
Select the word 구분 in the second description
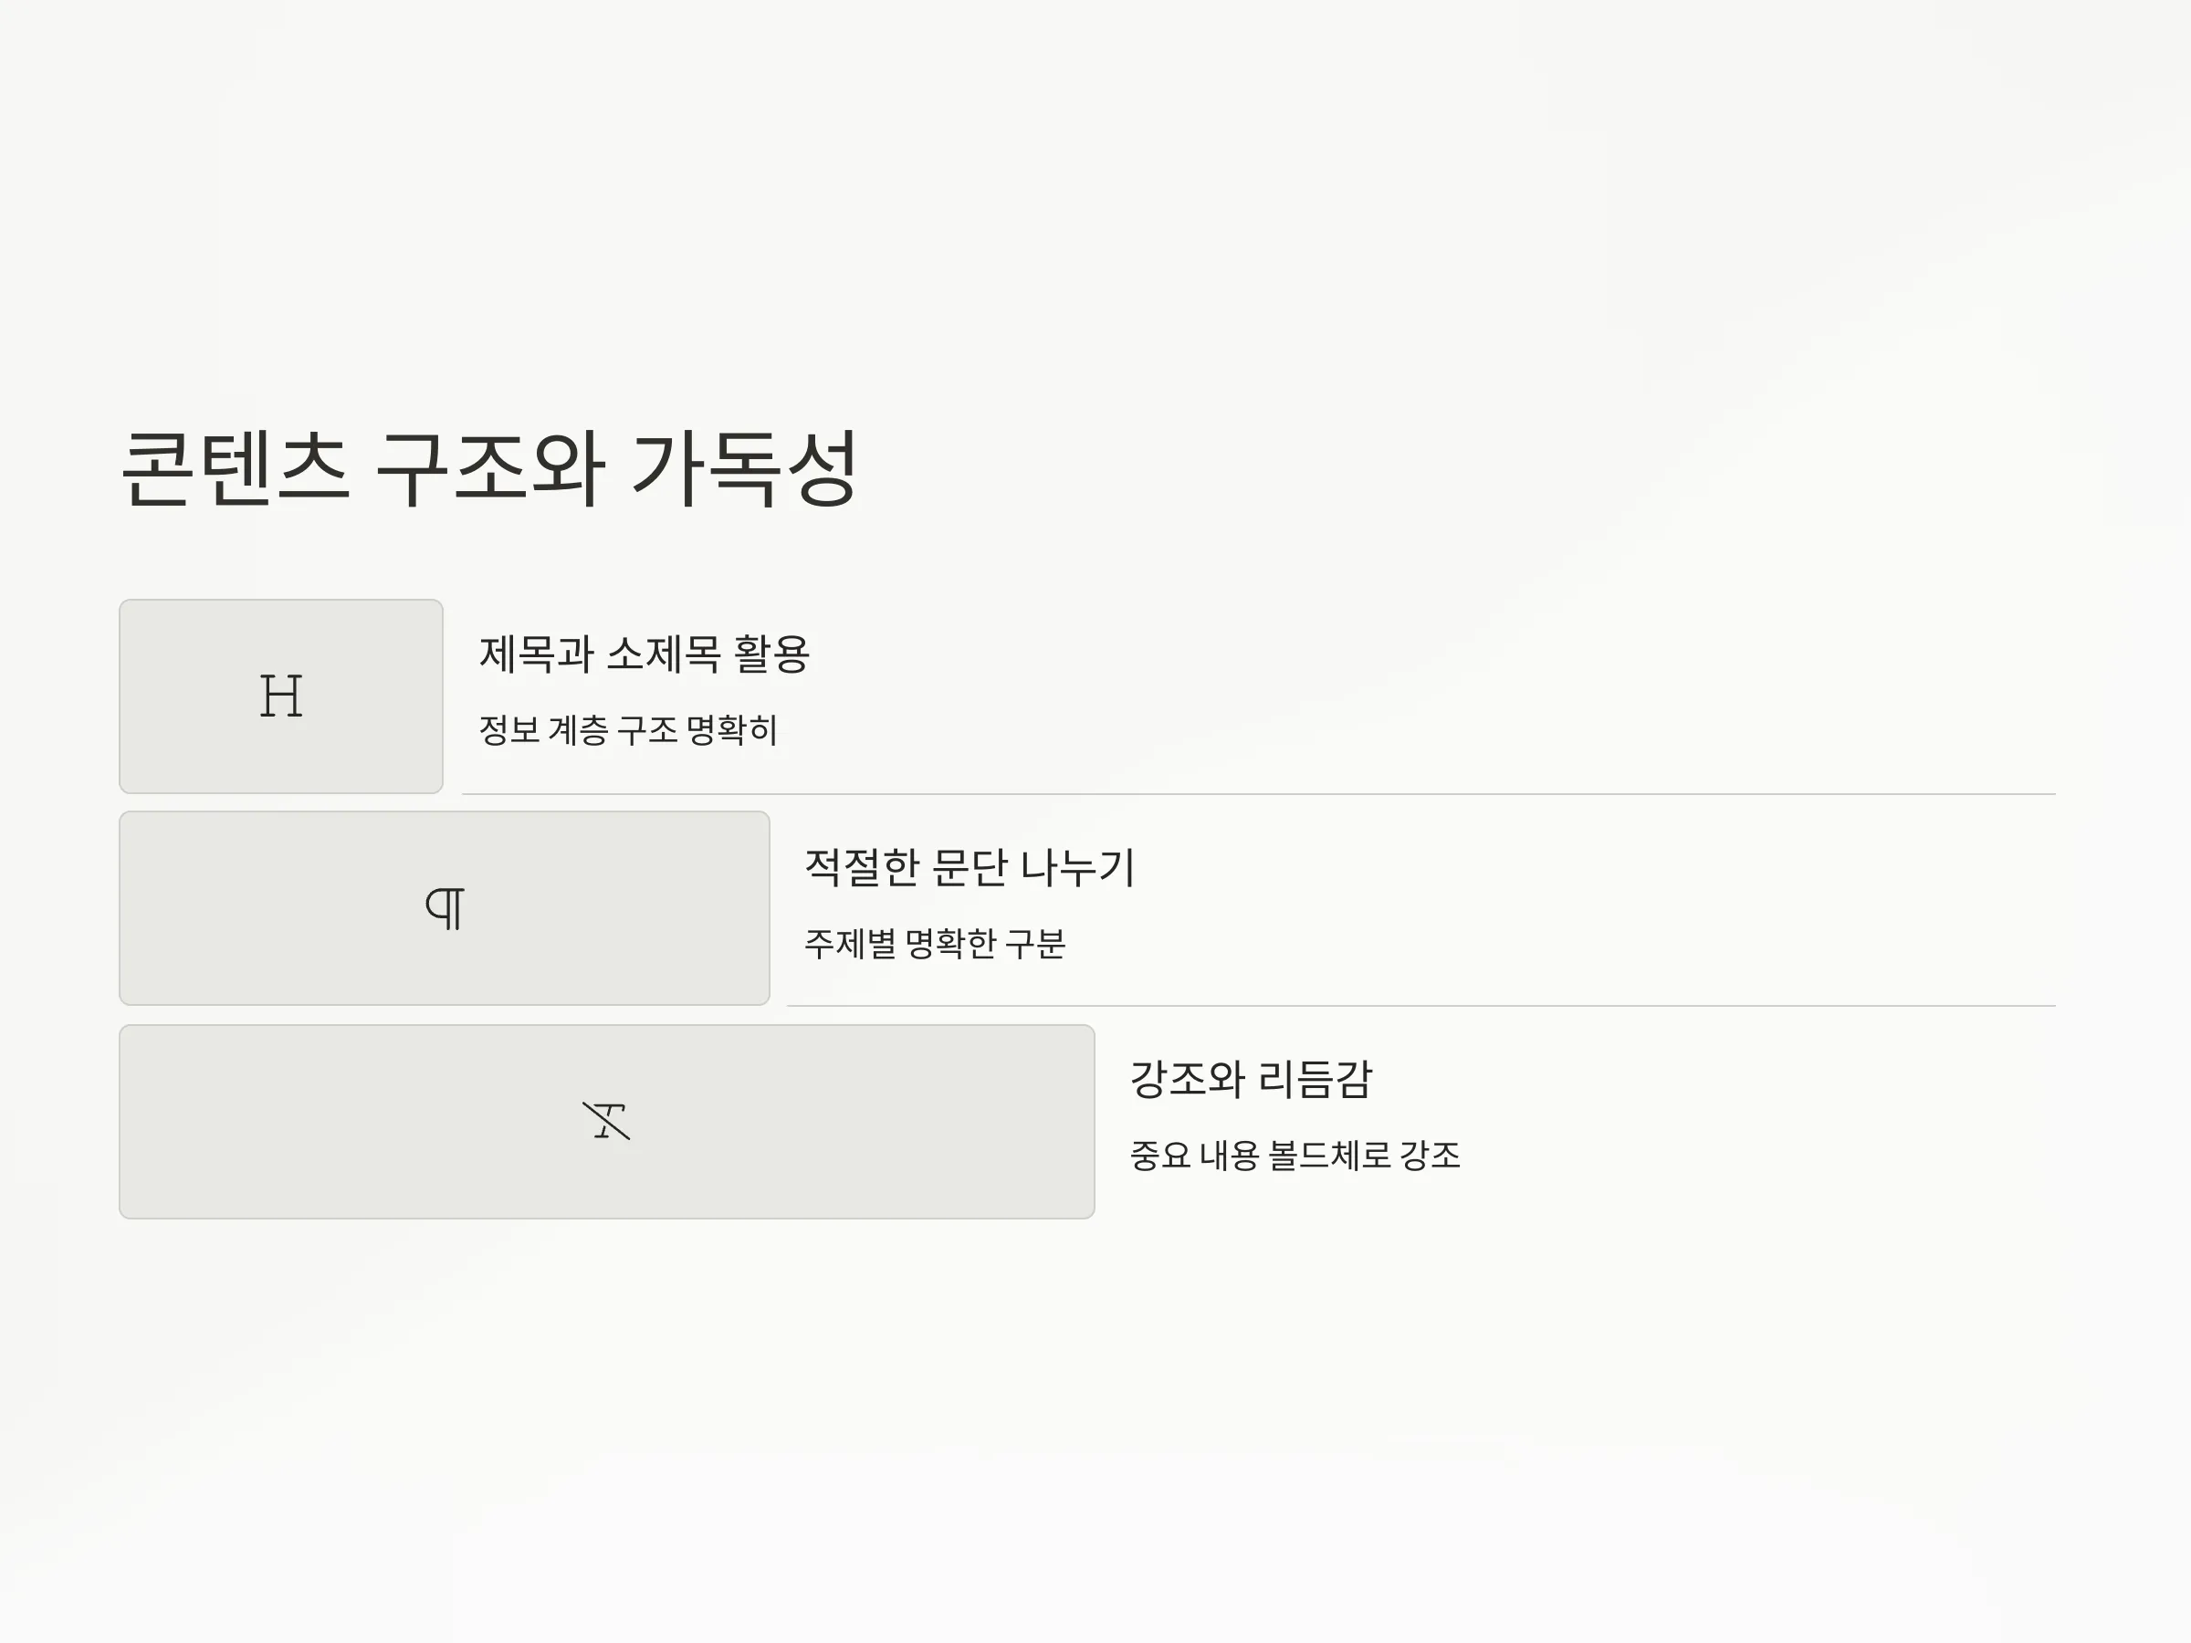1035,943
